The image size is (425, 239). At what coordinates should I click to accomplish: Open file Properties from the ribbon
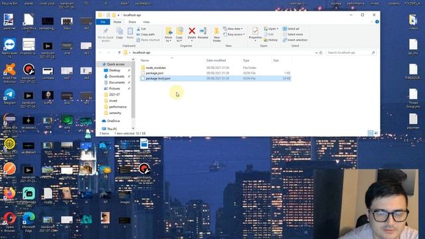255,35
